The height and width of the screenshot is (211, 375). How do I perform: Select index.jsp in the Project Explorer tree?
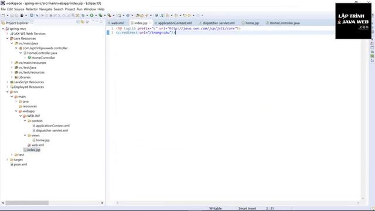click(x=33, y=150)
